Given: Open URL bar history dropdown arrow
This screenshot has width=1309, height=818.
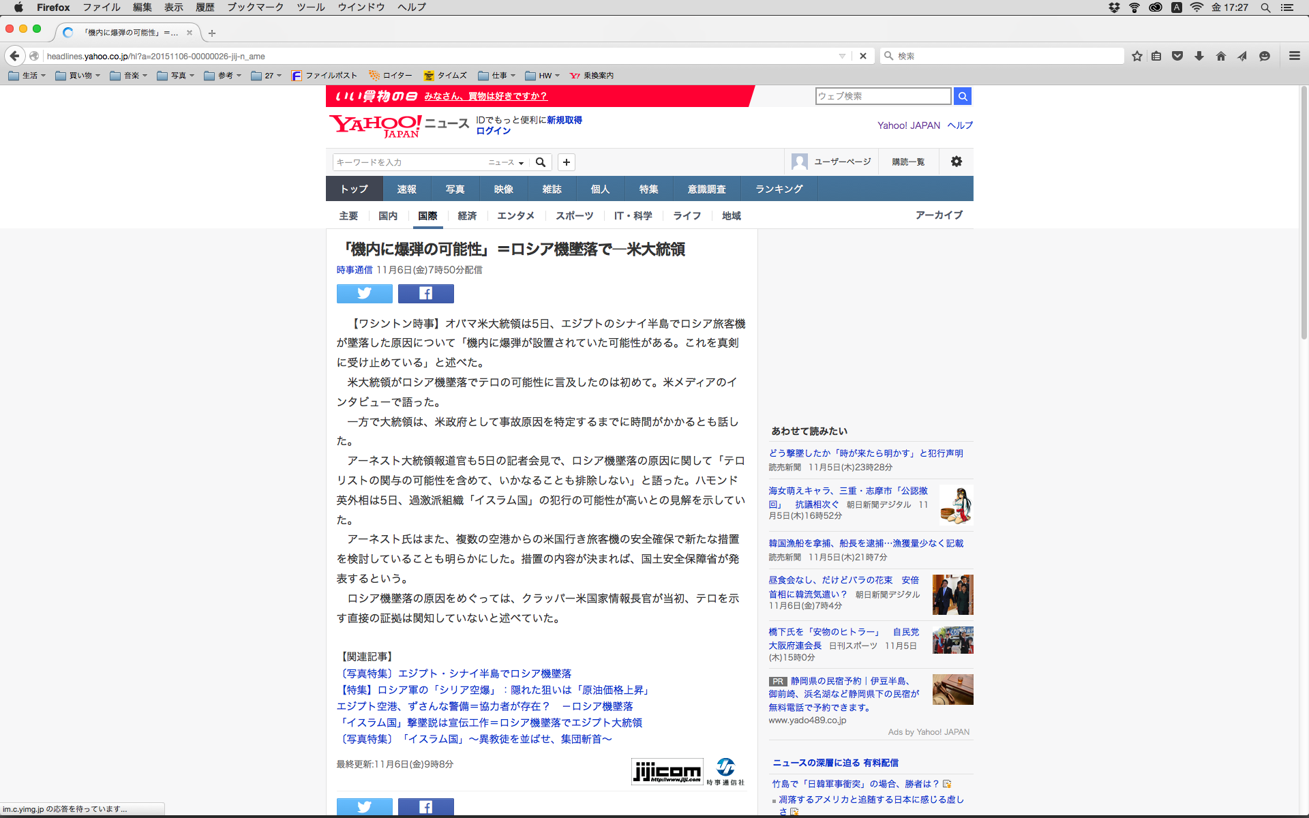Looking at the screenshot, I should click(x=842, y=56).
